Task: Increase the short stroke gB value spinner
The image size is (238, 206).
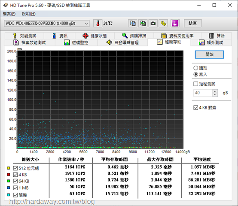Action: [215, 91]
